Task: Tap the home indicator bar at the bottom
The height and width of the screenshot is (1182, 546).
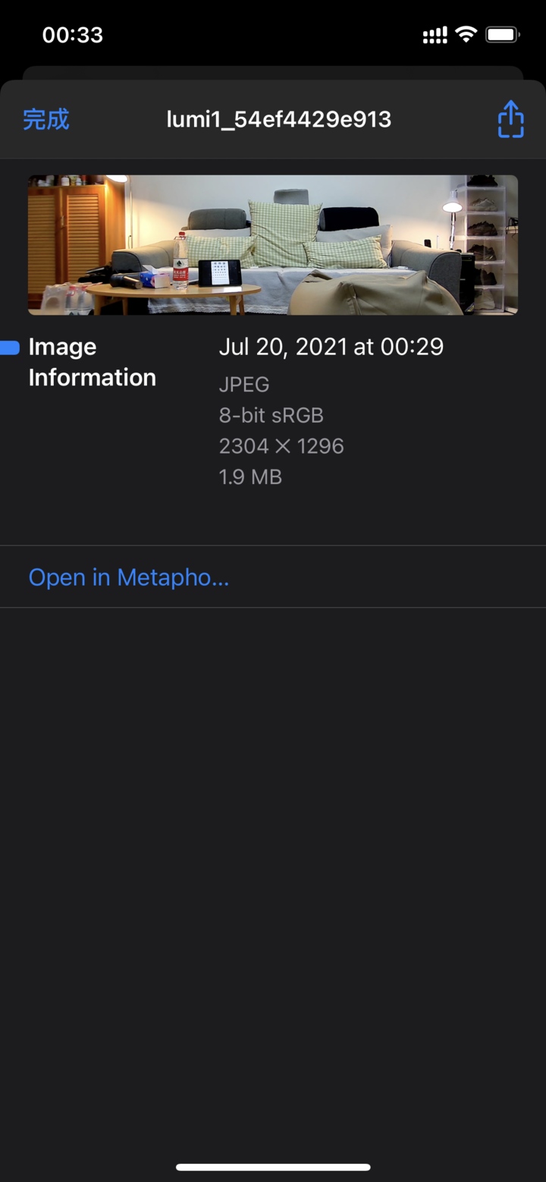Action: pyautogui.click(x=273, y=1167)
